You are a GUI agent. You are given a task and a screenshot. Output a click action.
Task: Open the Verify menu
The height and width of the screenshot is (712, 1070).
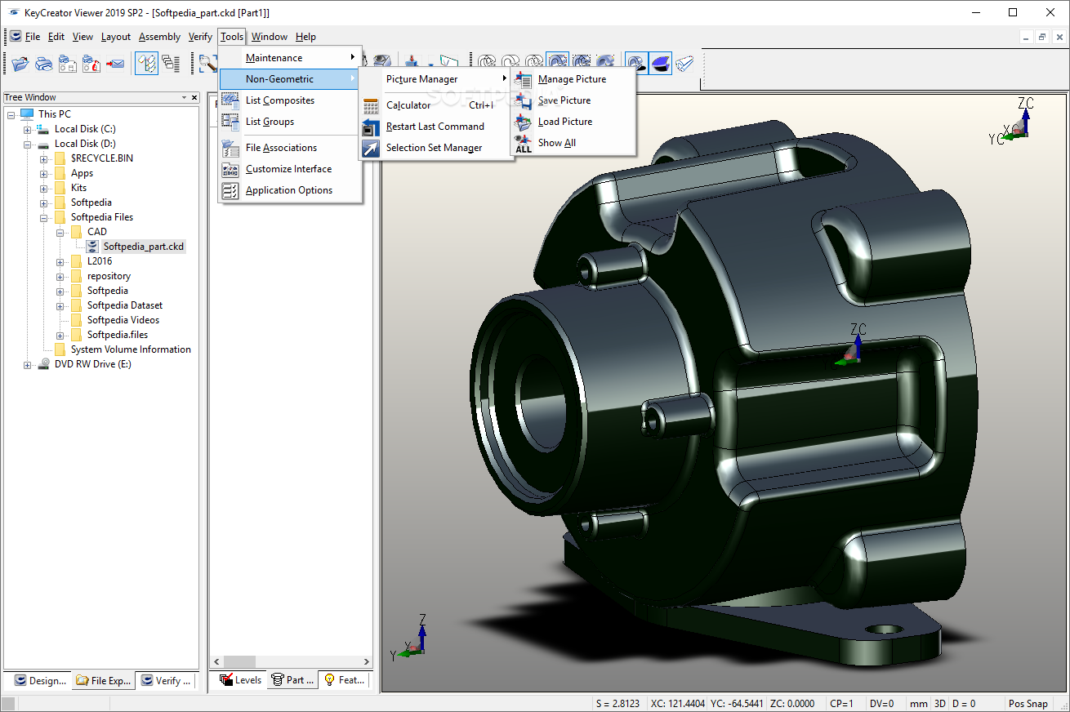(x=200, y=37)
